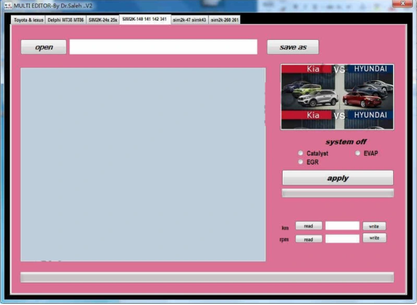
Task: Click the app icon in the title bar
Action: [7, 5]
